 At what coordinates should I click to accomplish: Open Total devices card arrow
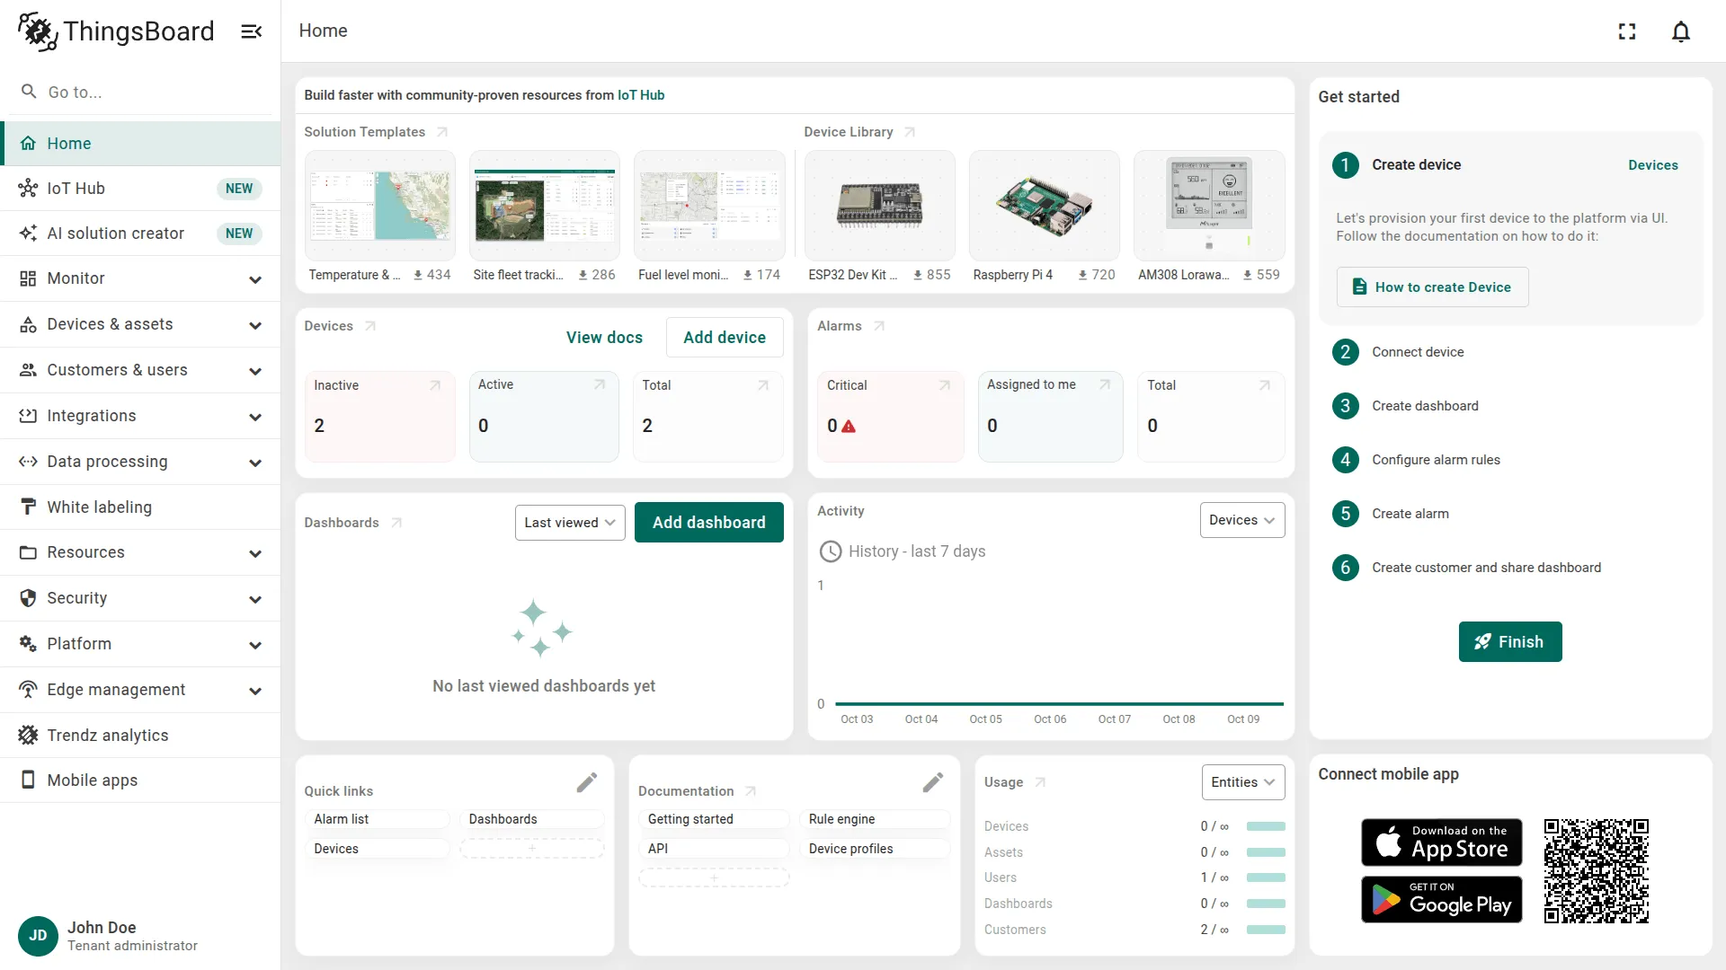tap(763, 385)
